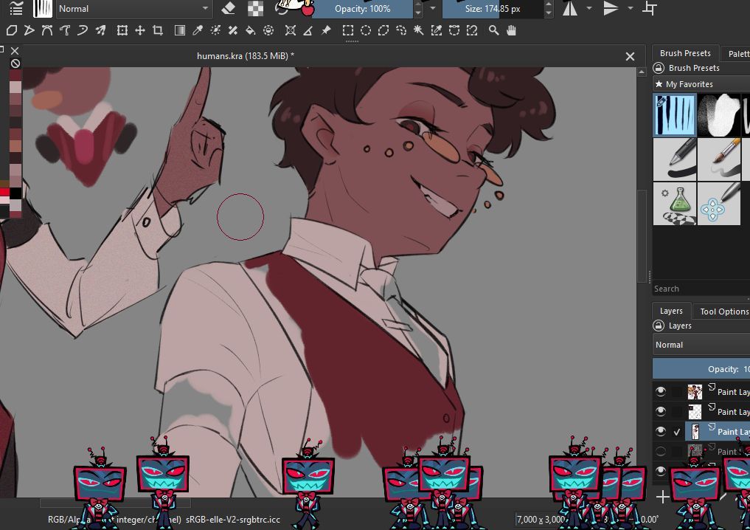Close the humans.kra document
Viewport: 750px width, 530px height.
tap(630, 57)
